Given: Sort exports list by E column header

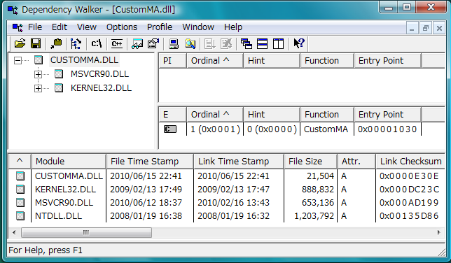Looking at the screenshot, I should [x=172, y=115].
